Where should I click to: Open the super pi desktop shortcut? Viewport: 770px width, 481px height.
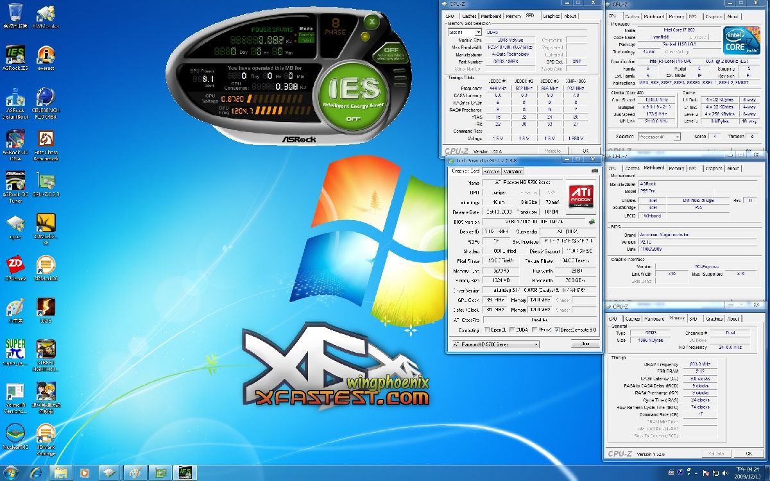tap(15, 353)
